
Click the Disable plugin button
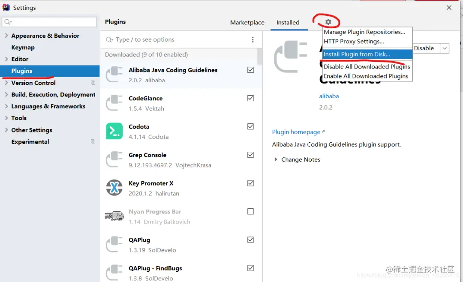point(426,48)
